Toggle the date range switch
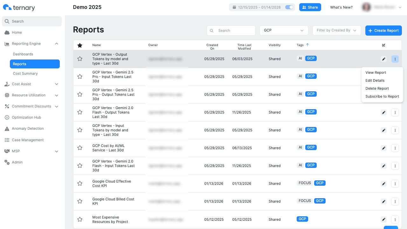Screen dimensions: 407x229 289,7
